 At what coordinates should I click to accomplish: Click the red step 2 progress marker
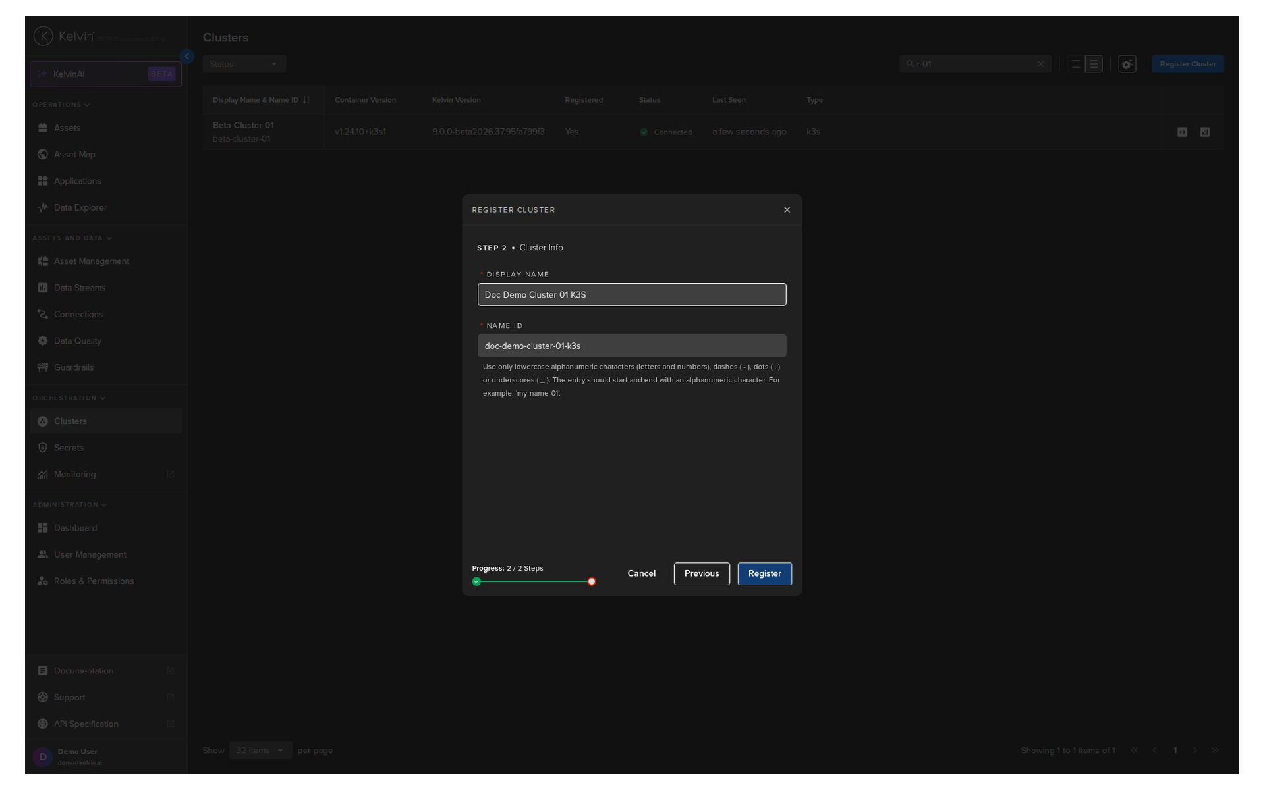(x=592, y=581)
